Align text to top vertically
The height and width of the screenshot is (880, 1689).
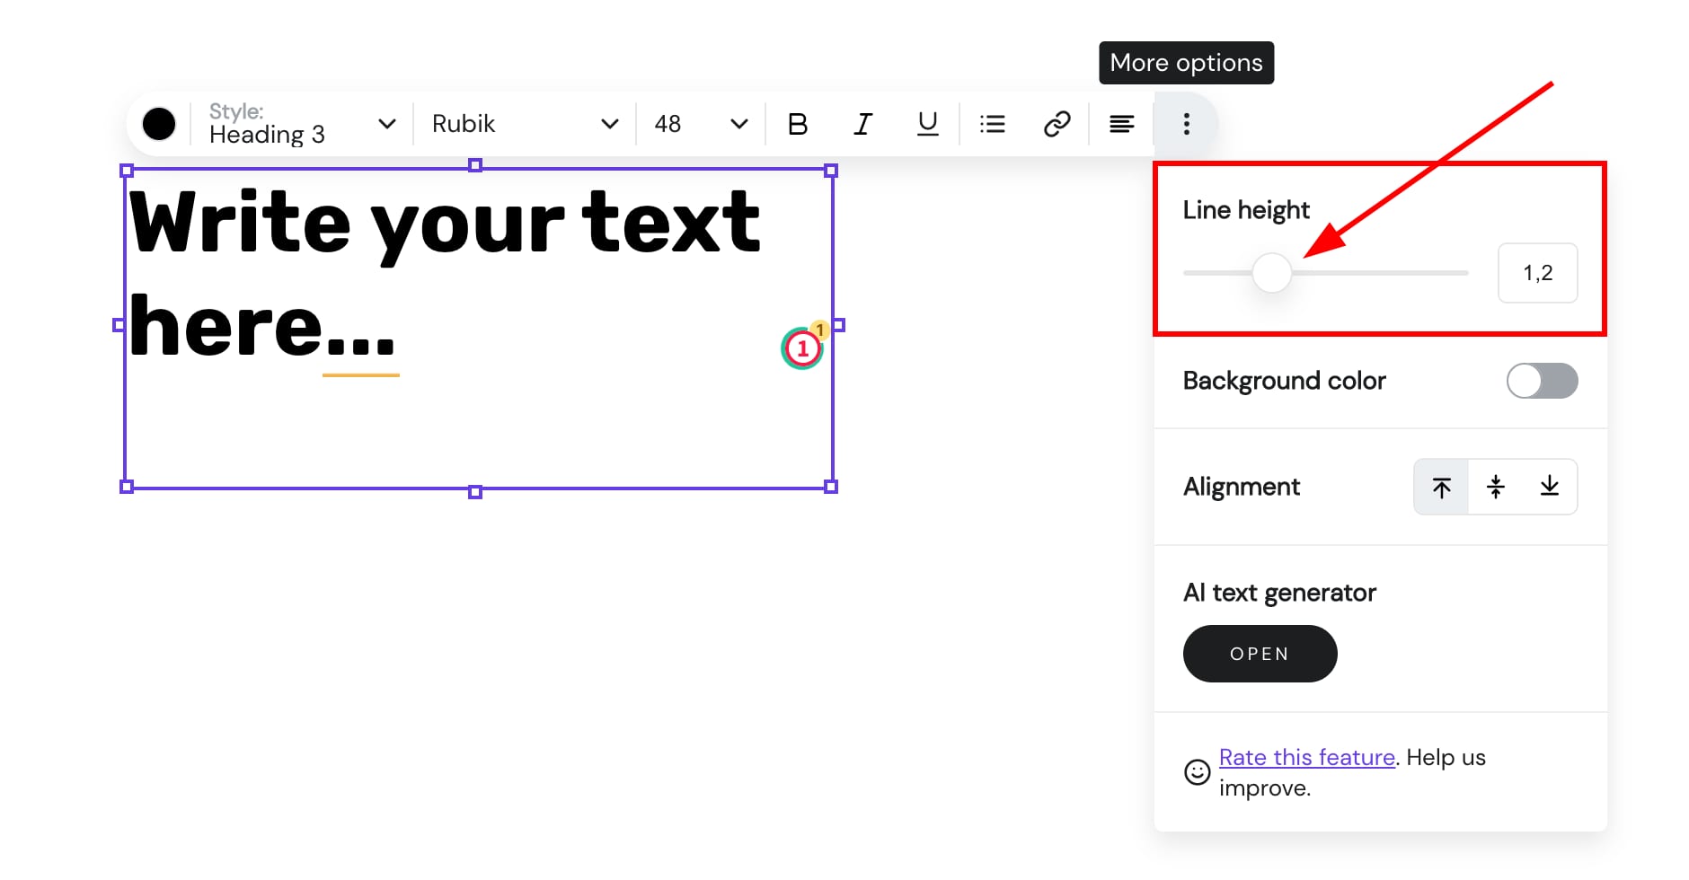tap(1441, 487)
